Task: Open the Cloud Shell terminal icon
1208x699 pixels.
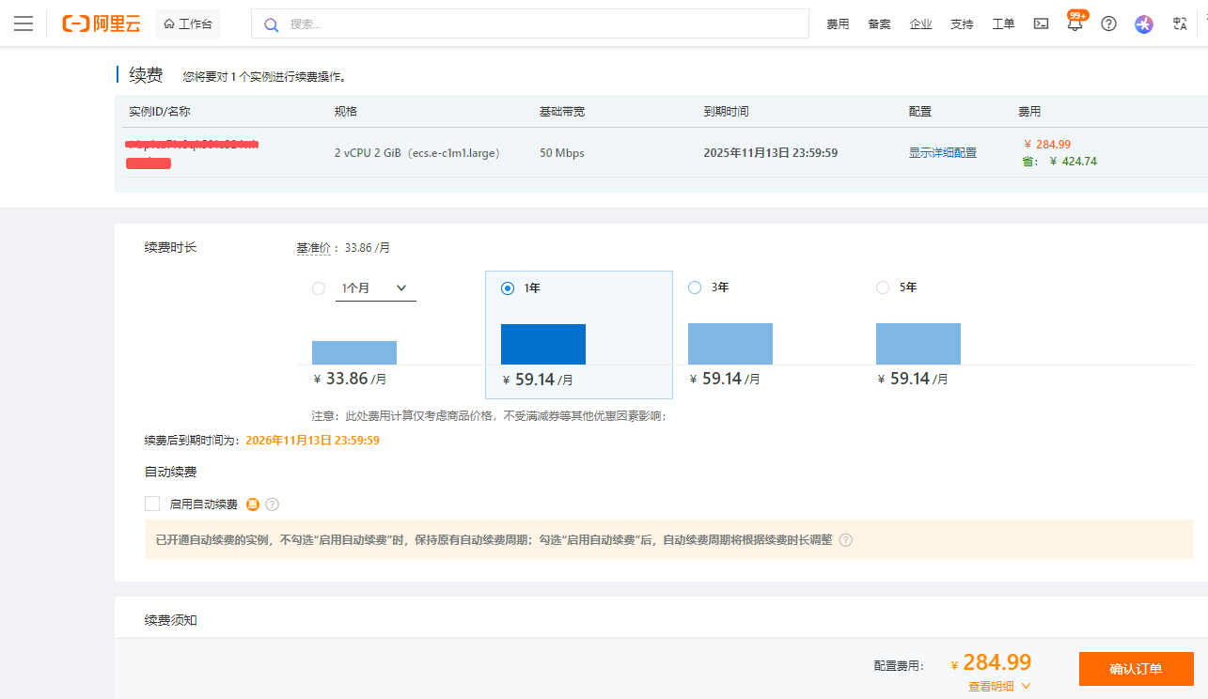Action: point(1041,23)
